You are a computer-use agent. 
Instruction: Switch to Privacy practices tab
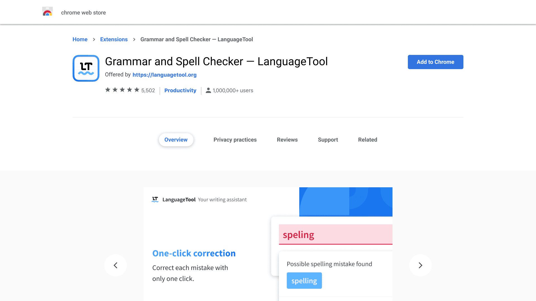coord(235,140)
